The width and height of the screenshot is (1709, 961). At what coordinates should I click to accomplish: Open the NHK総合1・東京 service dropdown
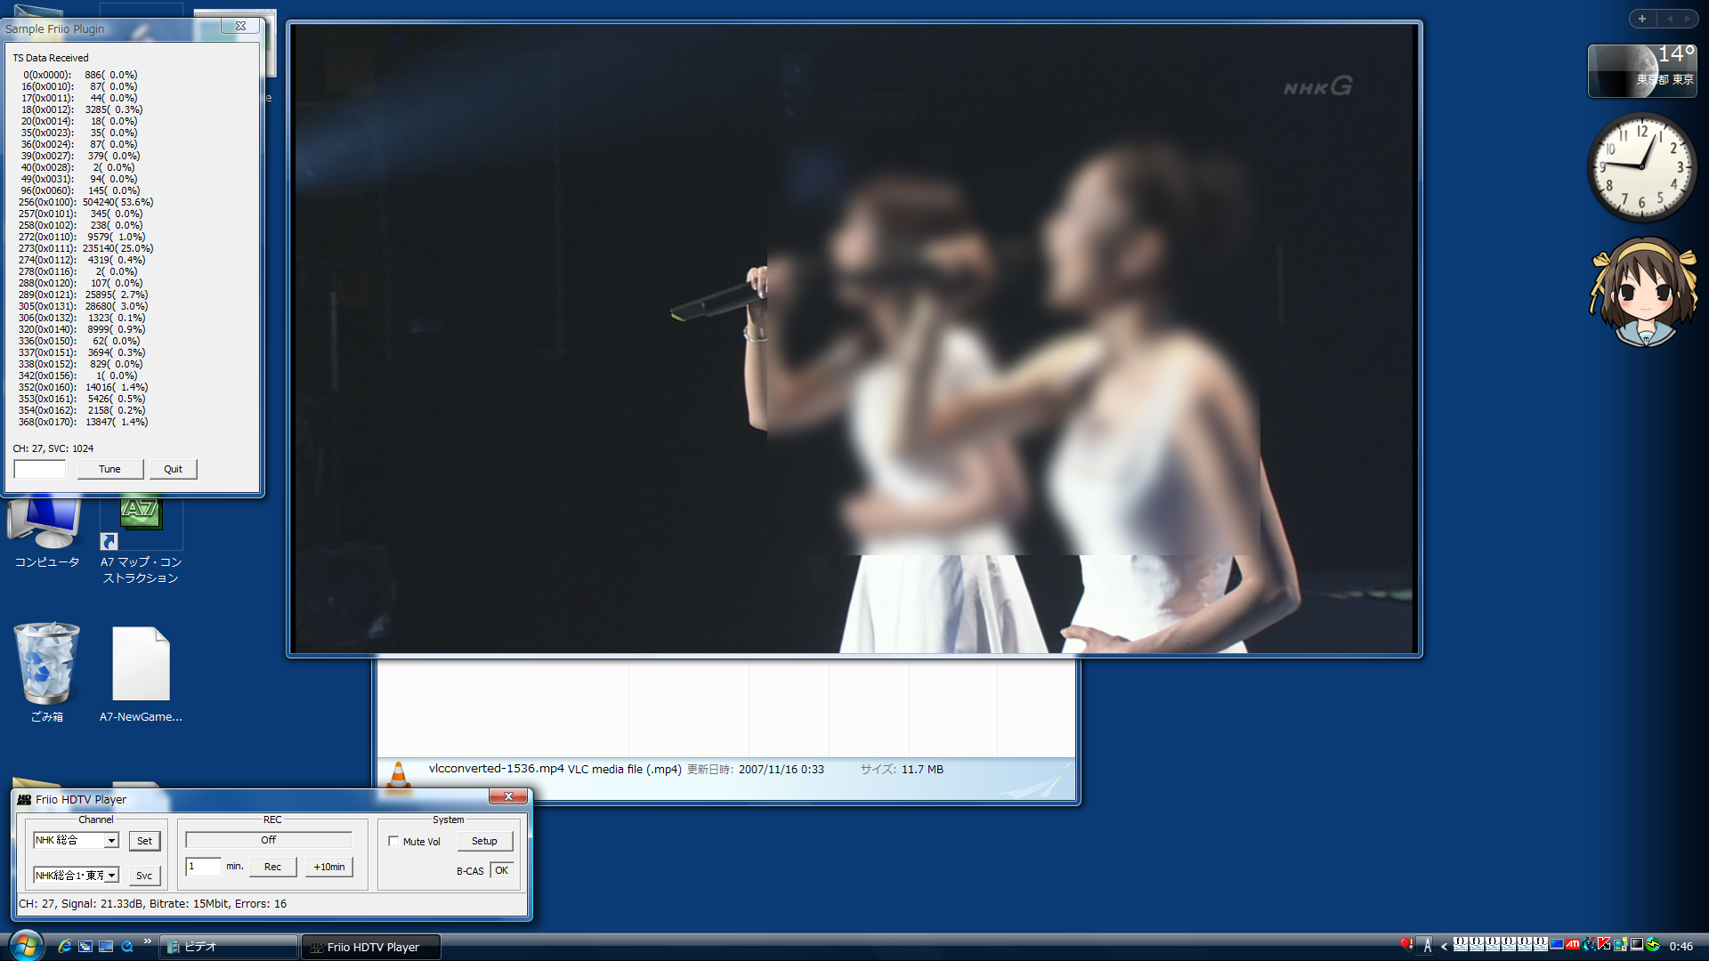tap(111, 876)
